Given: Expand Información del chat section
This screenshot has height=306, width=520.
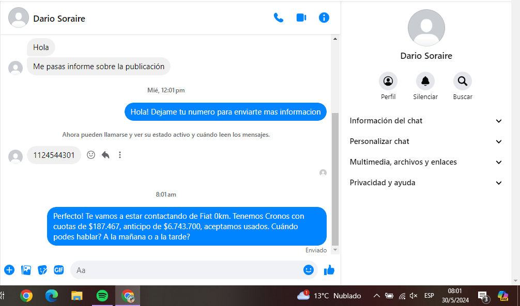Looking at the screenshot, I should point(426,121).
